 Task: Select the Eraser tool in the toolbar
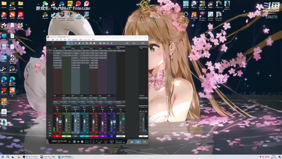pyautogui.click(x=79, y=43)
